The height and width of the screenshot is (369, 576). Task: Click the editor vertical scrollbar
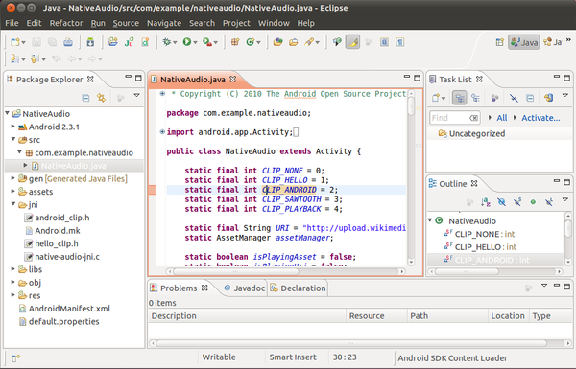pyautogui.click(x=411, y=178)
